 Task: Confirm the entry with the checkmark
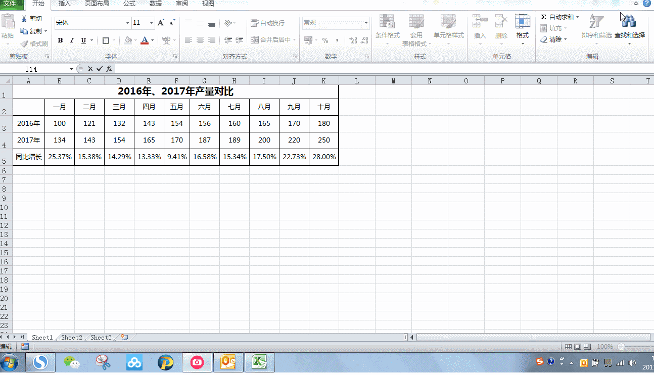point(100,69)
